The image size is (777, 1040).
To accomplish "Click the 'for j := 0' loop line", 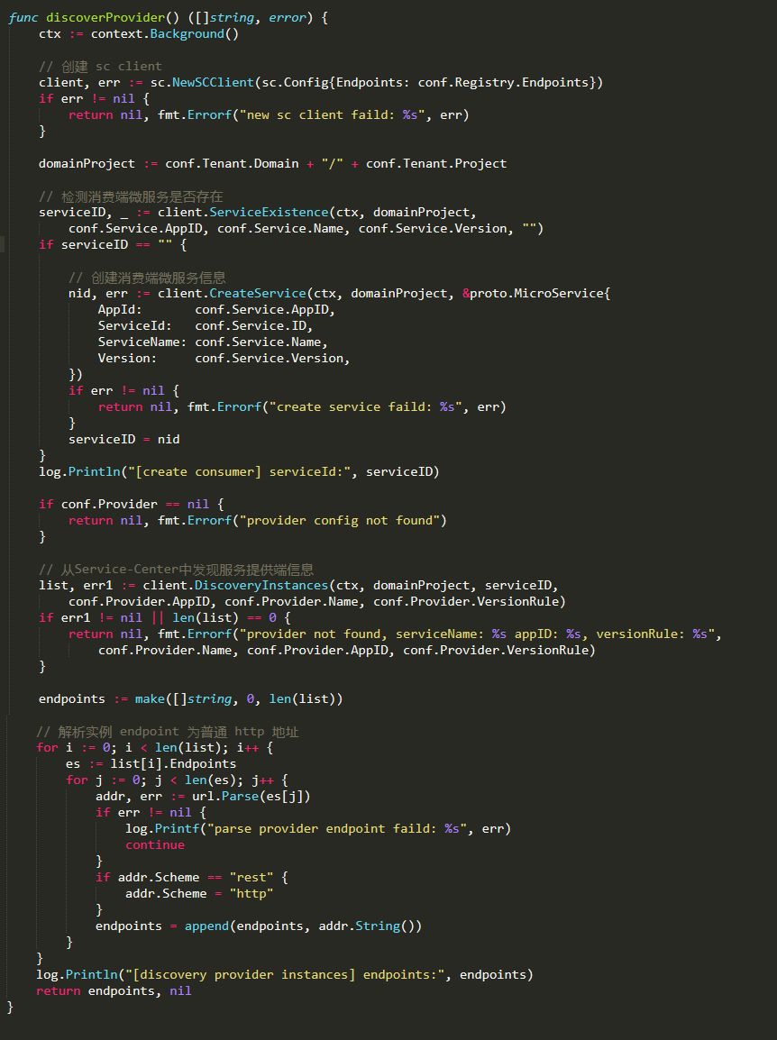I will tap(178, 780).
